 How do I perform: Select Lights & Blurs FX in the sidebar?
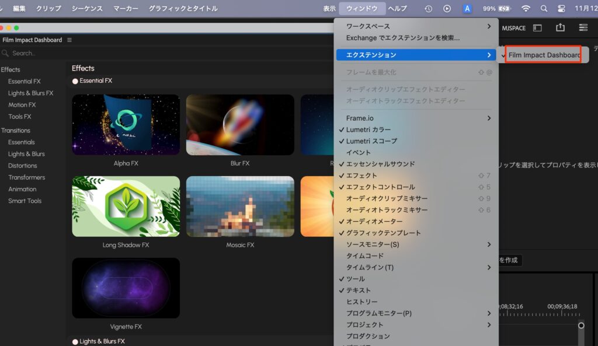30,93
